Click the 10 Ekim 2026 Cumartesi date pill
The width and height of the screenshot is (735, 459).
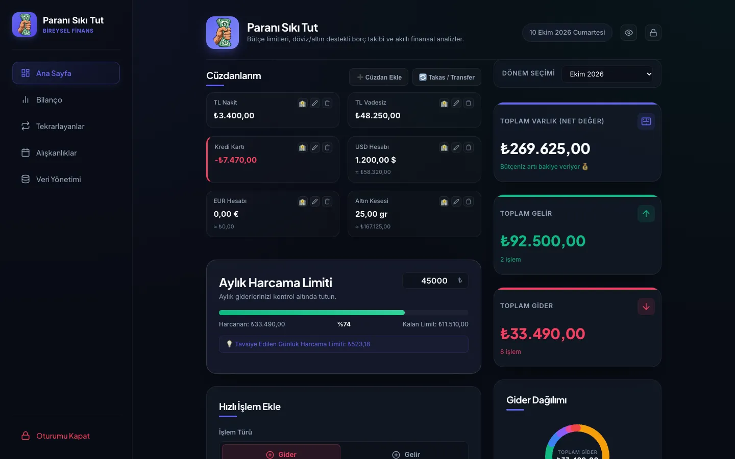567,33
